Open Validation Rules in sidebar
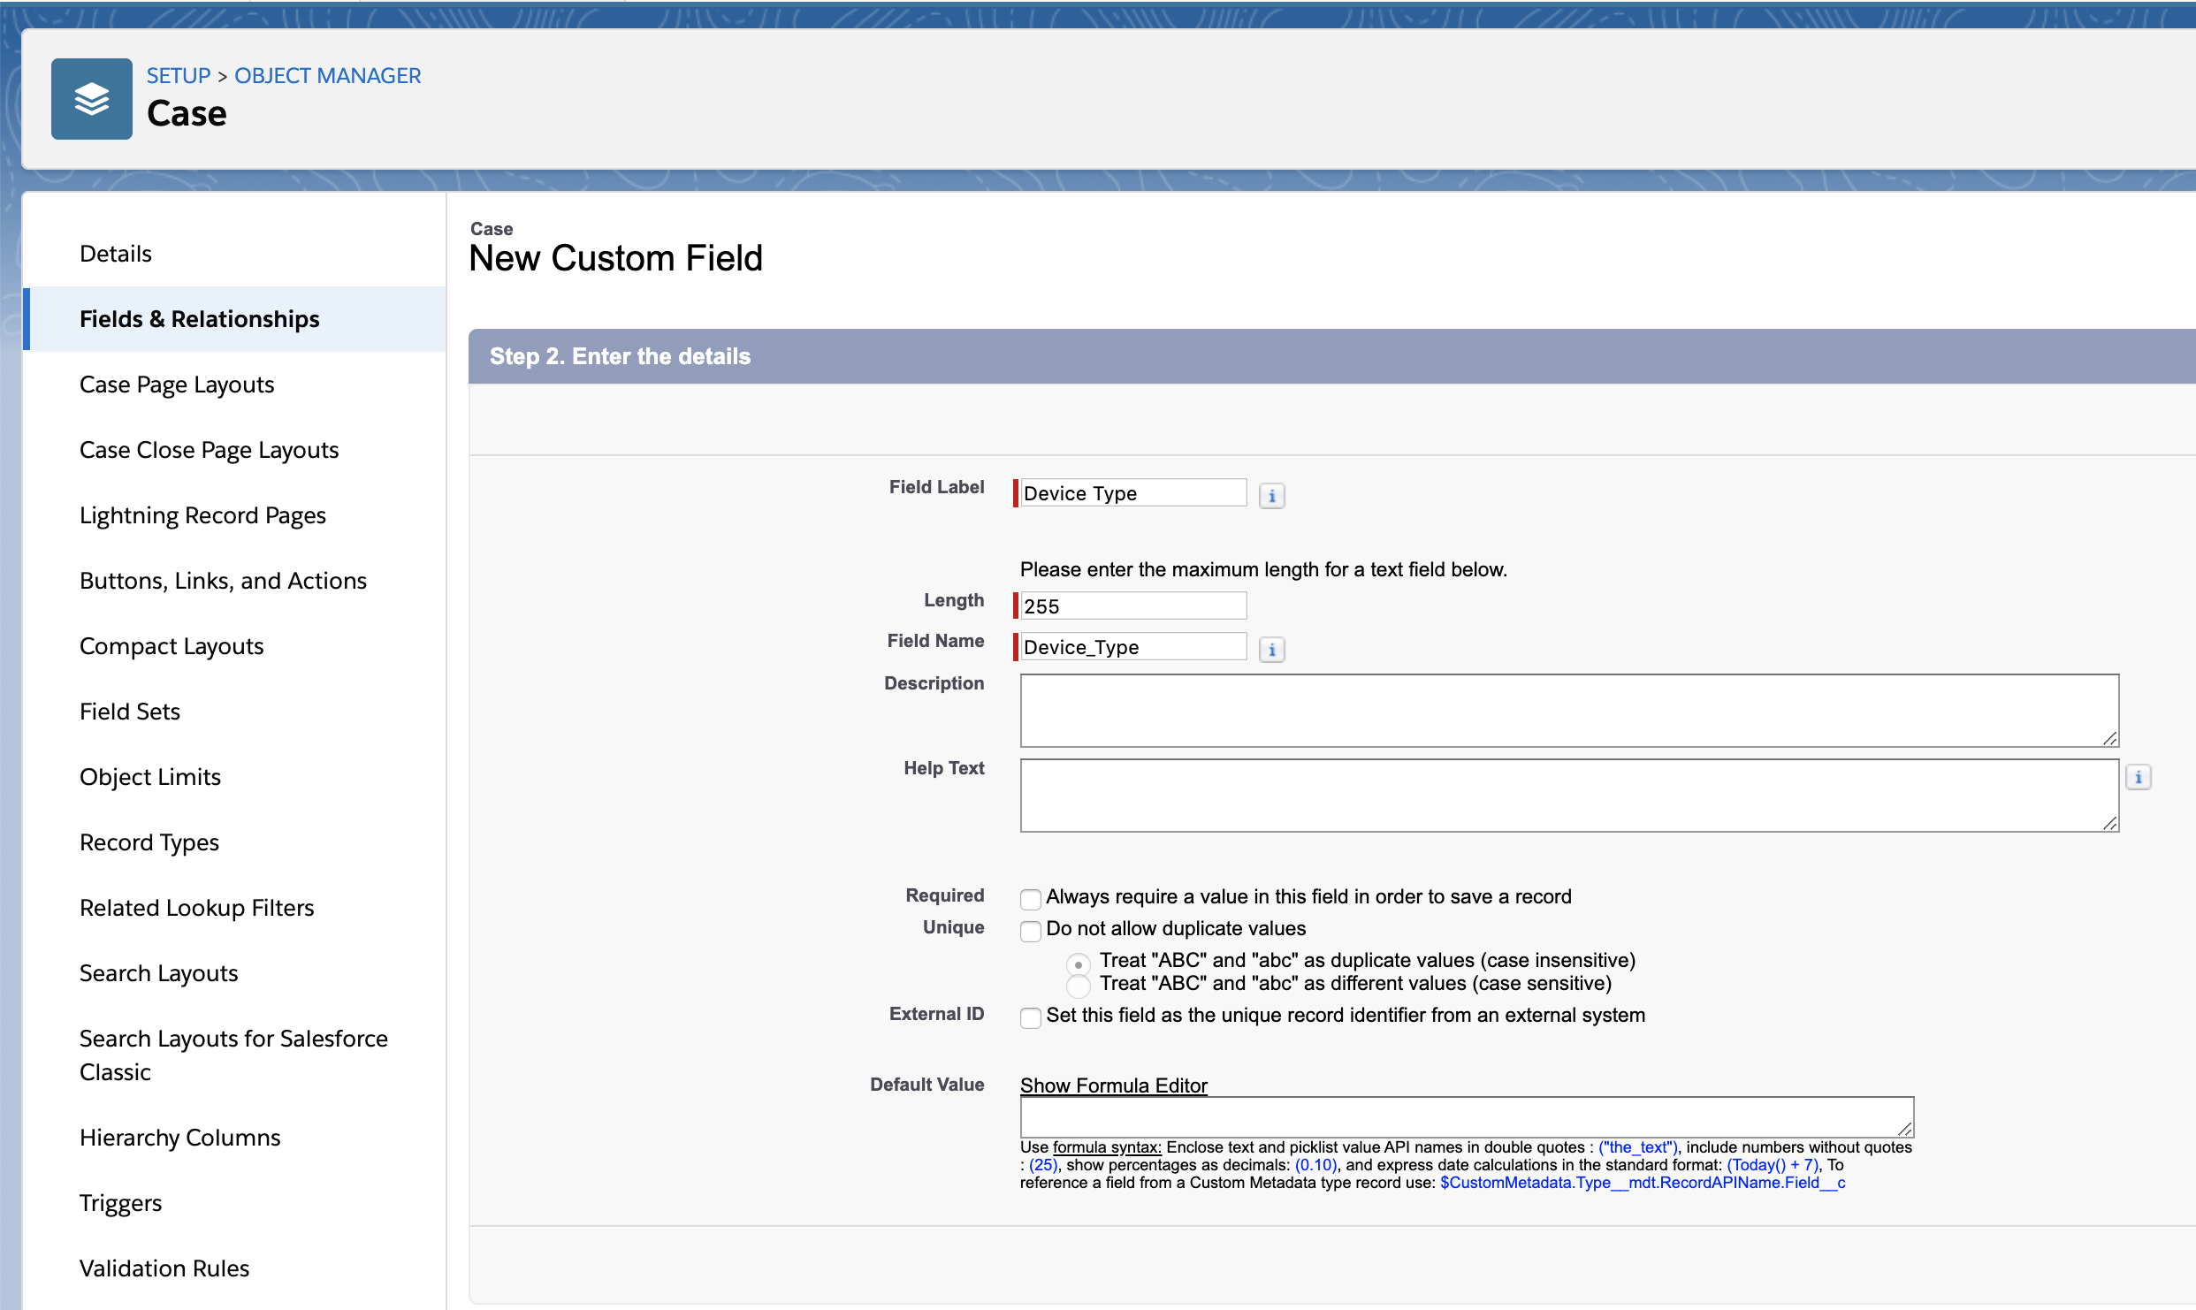The image size is (2196, 1310). (x=164, y=1268)
